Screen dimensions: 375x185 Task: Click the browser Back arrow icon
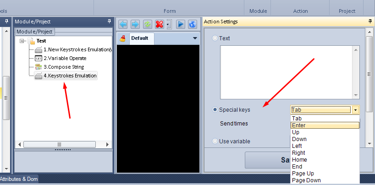point(123,24)
